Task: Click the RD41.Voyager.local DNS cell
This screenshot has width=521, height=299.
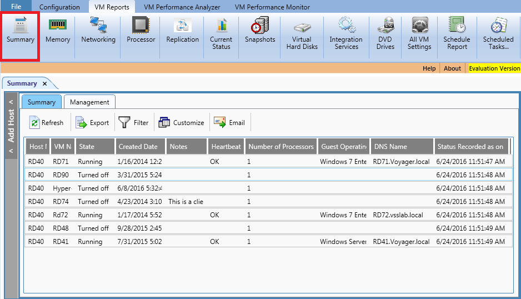Action: tap(401, 241)
